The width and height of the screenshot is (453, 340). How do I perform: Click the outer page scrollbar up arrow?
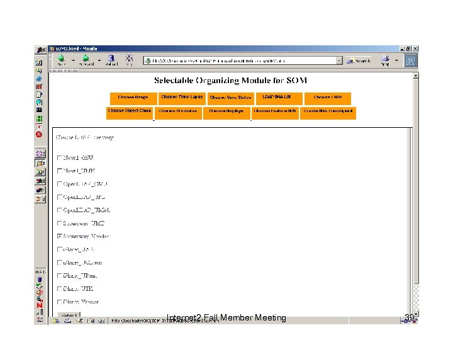click(416, 76)
